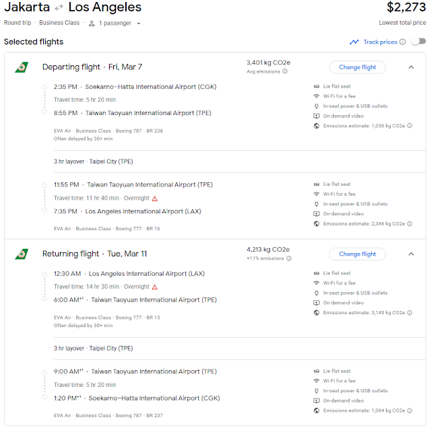
Task: Click Change flight for departing flight
Action: (358, 67)
